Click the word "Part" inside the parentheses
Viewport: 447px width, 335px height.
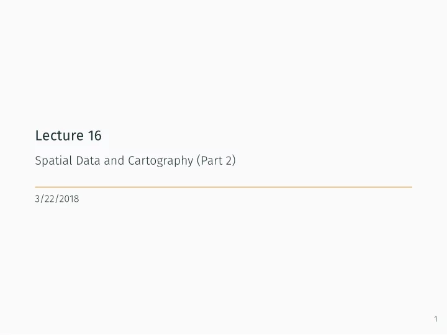(212, 160)
